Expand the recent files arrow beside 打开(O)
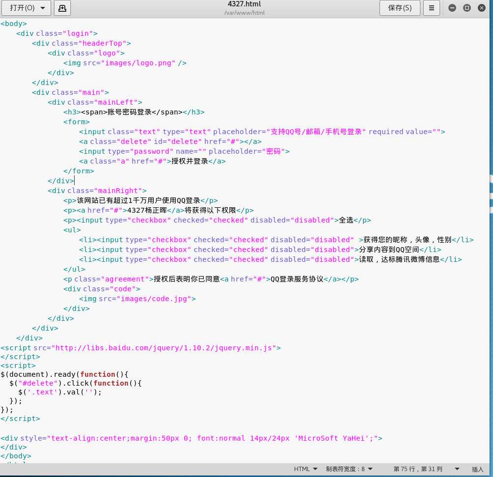 43,8
